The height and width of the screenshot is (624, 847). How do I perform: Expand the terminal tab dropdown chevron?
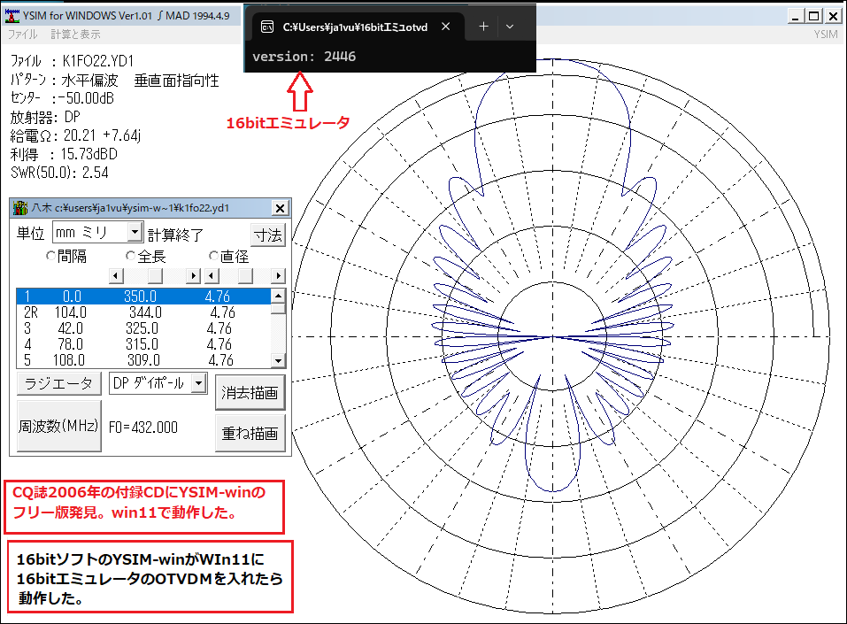click(510, 27)
